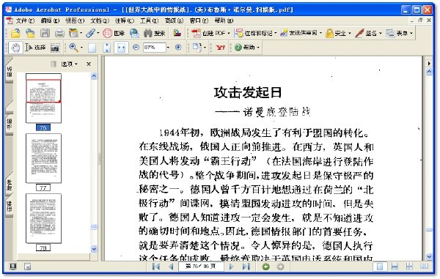Switch to Fit Page view

pyautogui.click(x=106, y=48)
